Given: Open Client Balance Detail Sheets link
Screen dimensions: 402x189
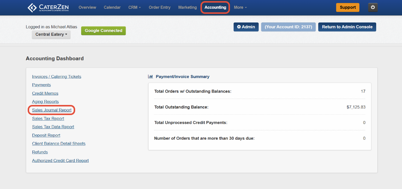Looking at the screenshot, I should point(59,144).
